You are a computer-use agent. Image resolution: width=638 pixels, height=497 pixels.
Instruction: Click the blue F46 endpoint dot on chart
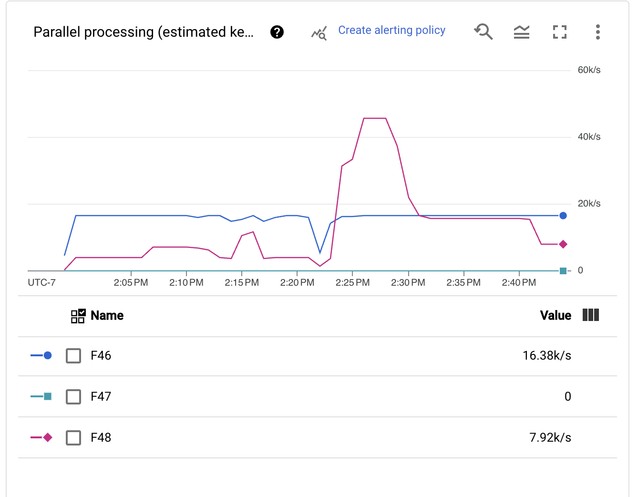click(x=563, y=216)
